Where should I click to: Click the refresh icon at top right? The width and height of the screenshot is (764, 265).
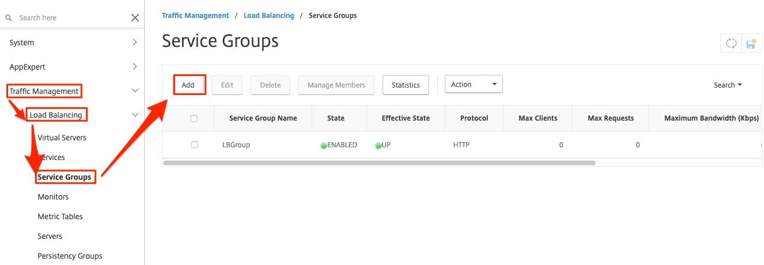(x=731, y=43)
